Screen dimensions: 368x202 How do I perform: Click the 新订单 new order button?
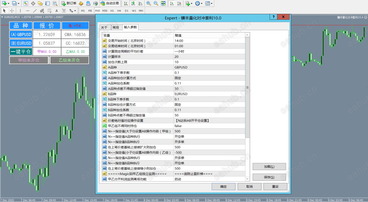click(x=69, y=3)
